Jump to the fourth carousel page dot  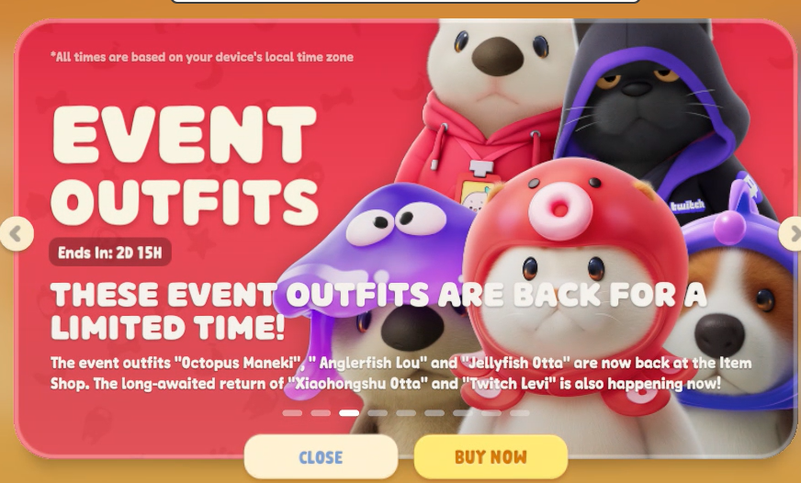point(378,412)
